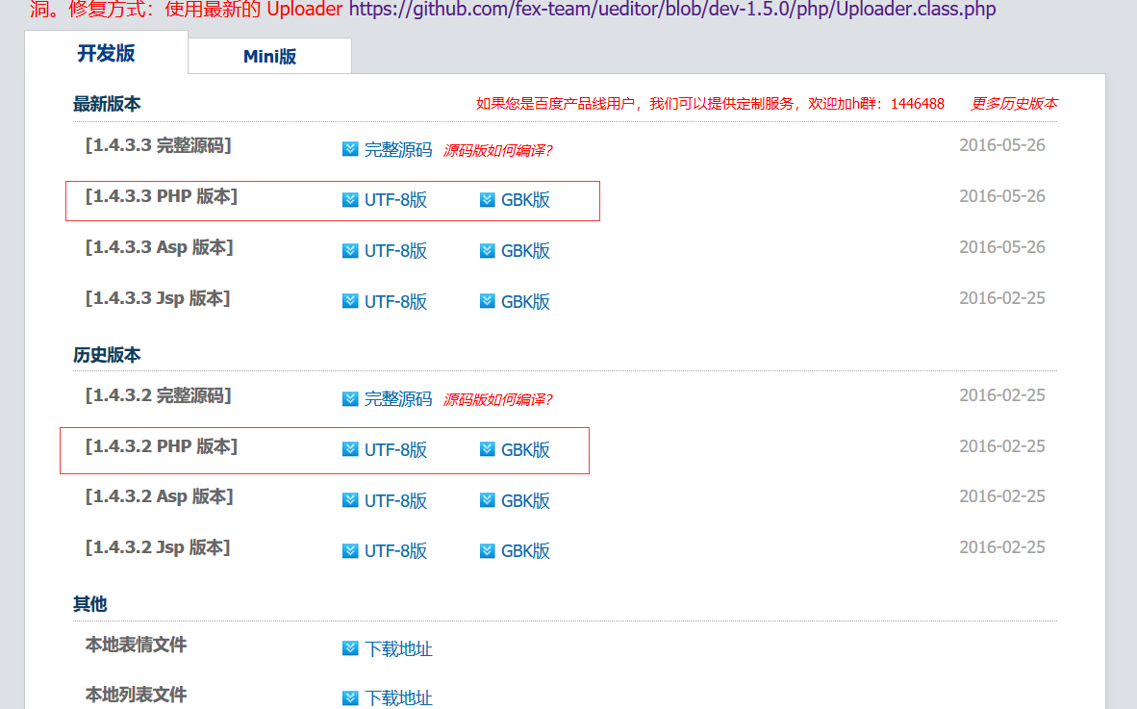This screenshot has width=1137, height=709.
Task: Click 下载地址 for 本地列表文件
Action: (x=398, y=698)
